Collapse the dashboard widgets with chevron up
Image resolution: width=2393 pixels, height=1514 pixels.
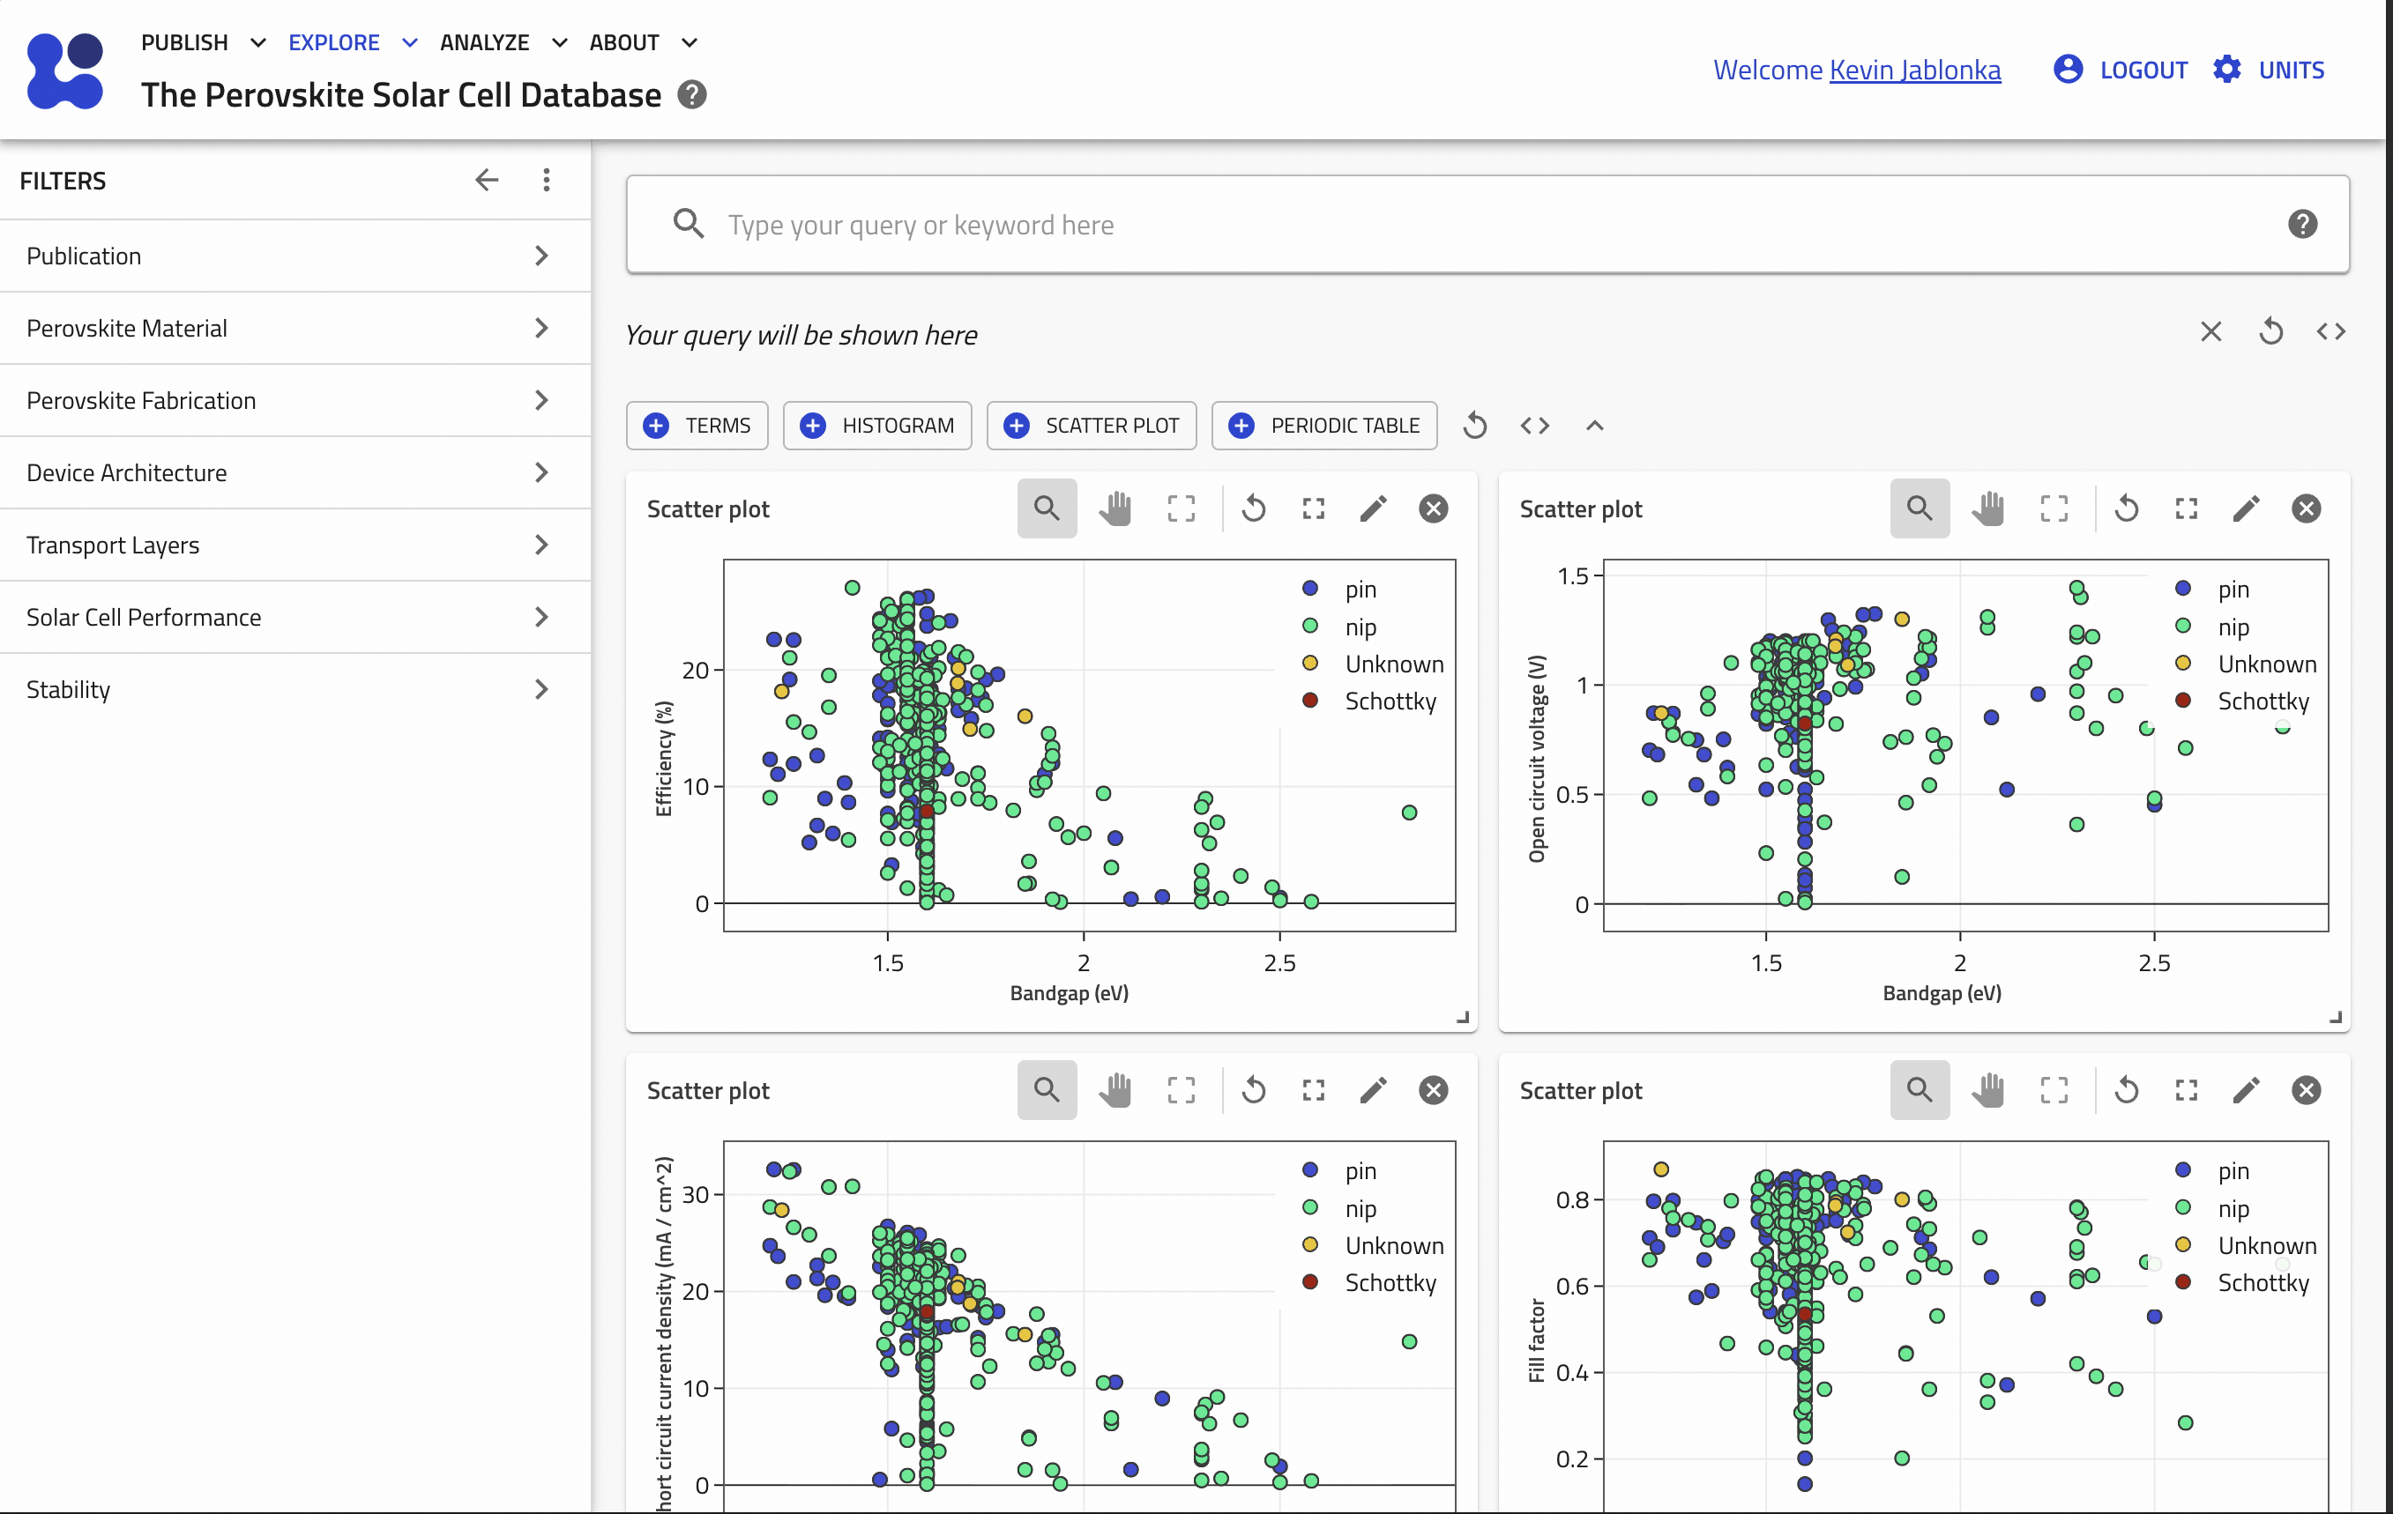[x=1594, y=427]
